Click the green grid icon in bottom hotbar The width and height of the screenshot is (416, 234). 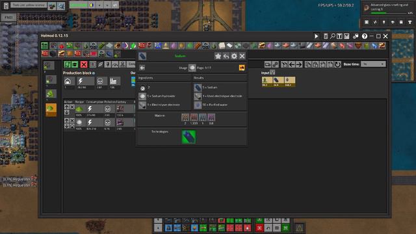click(x=285, y=227)
